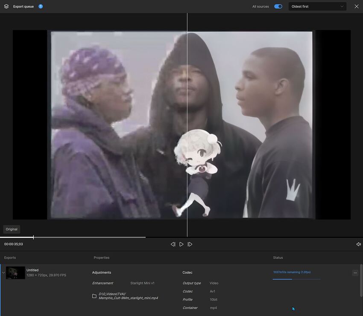Click the mp4 container value
The image size is (363, 316).
click(x=213, y=308)
